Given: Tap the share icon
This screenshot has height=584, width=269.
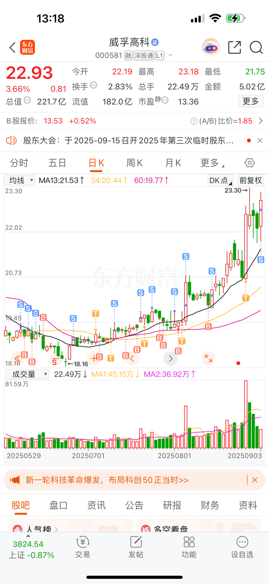Looking at the screenshot, I should point(234,47).
